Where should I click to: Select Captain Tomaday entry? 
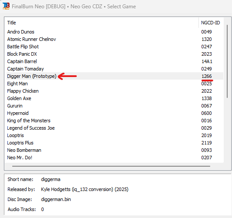coord(115,69)
